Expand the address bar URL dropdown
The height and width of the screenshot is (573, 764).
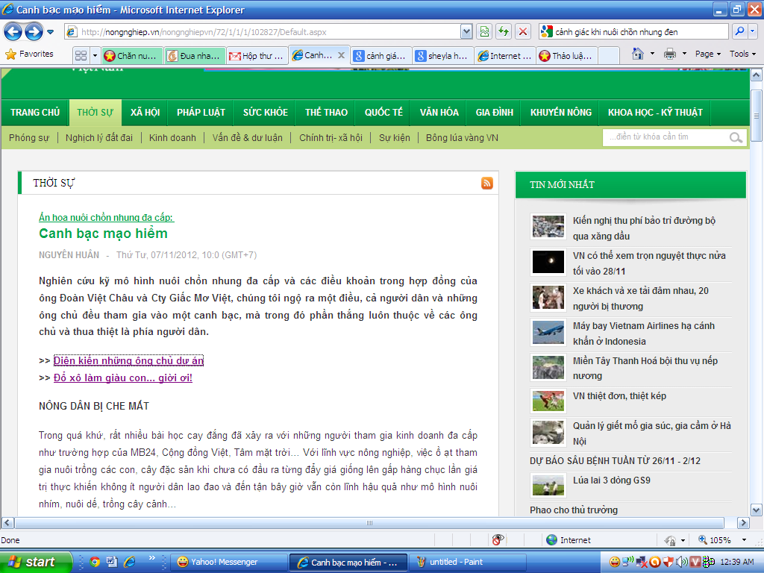click(x=466, y=31)
